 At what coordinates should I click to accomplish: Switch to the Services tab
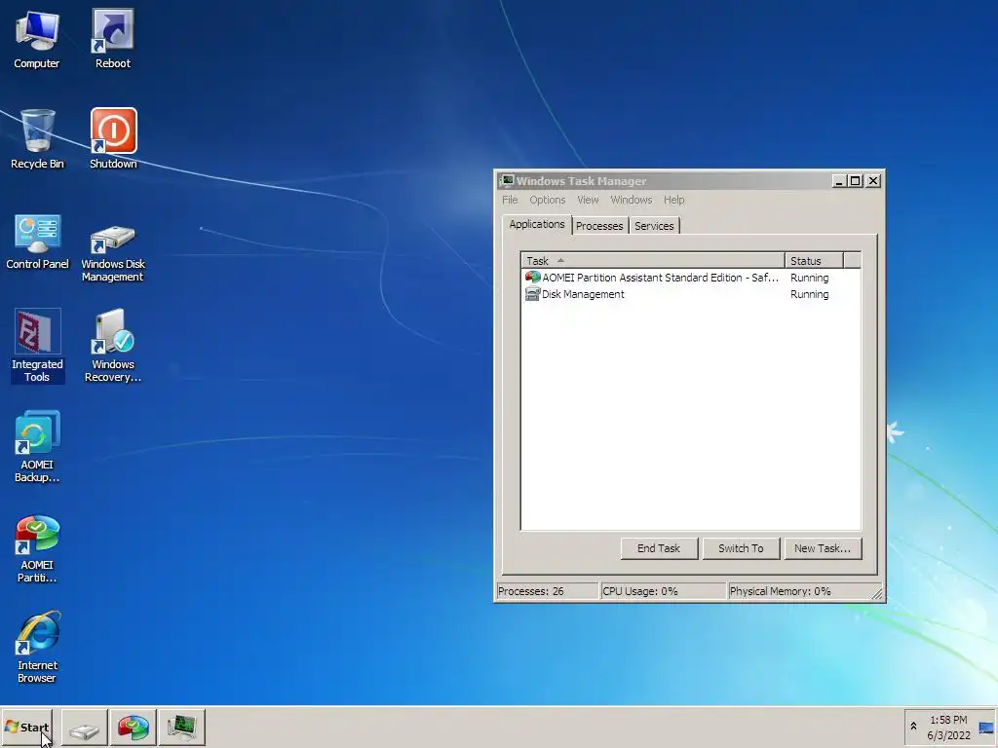point(654,226)
